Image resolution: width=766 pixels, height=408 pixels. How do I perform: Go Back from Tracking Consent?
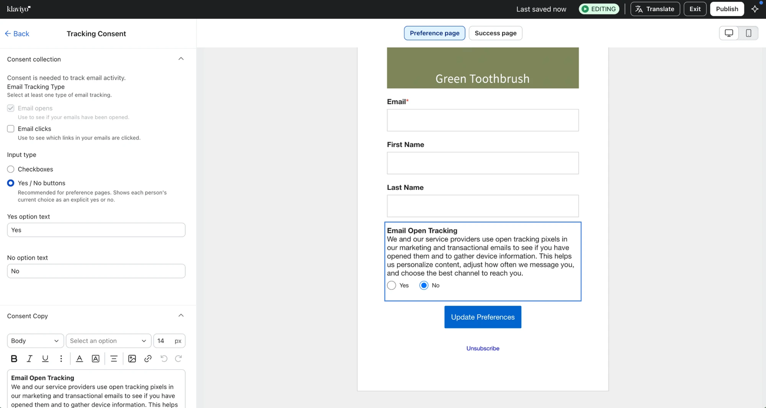tap(17, 33)
